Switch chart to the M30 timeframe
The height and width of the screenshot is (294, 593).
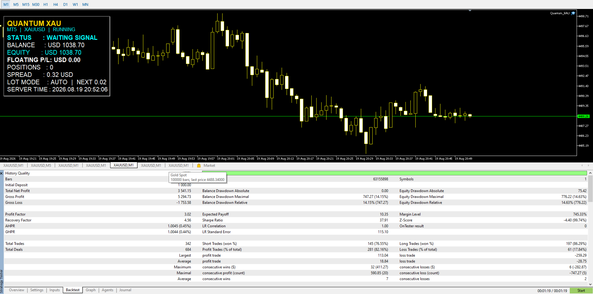click(36, 4)
